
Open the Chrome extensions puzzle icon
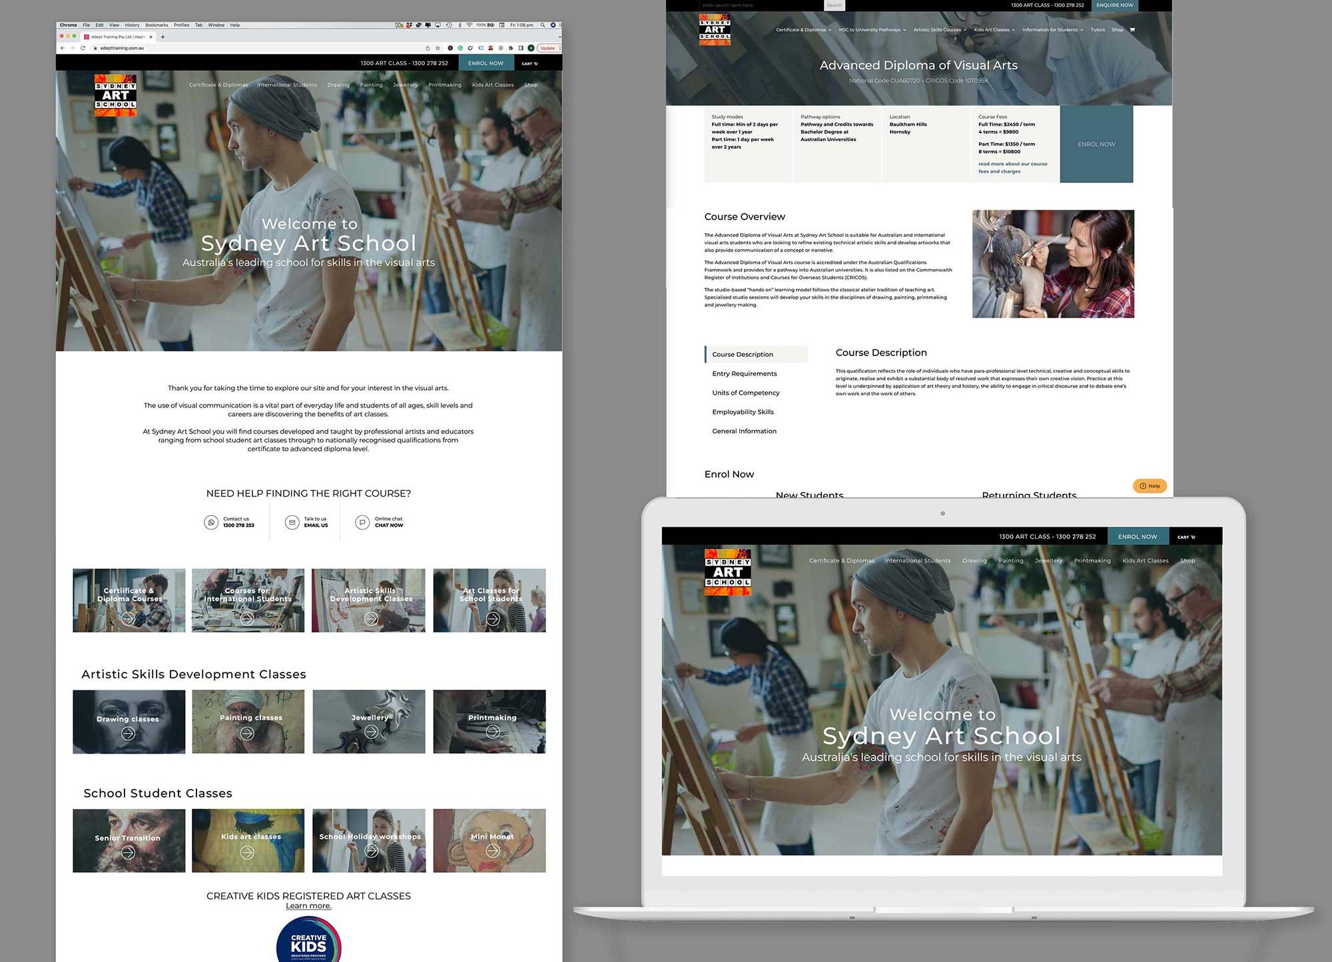[511, 48]
